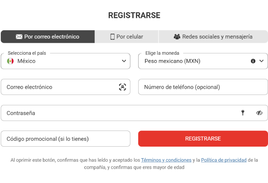
Task: Click the currency info icon
Action: (253, 61)
